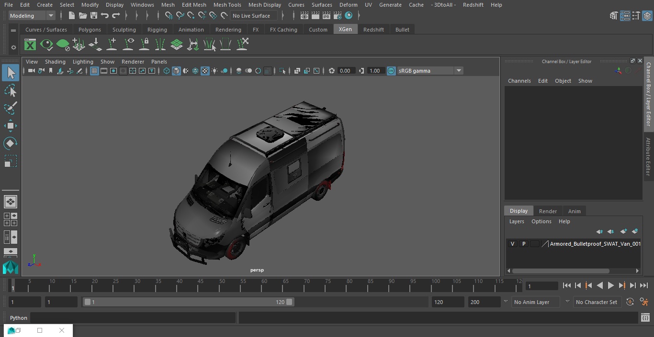The height and width of the screenshot is (337, 654).
Task: Activate the Rotate tool
Action: coord(10,143)
